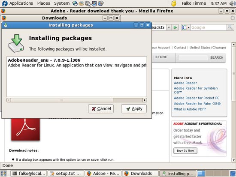
Task: Click the Show Desktop icon in bottom panel
Action: point(3,174)
